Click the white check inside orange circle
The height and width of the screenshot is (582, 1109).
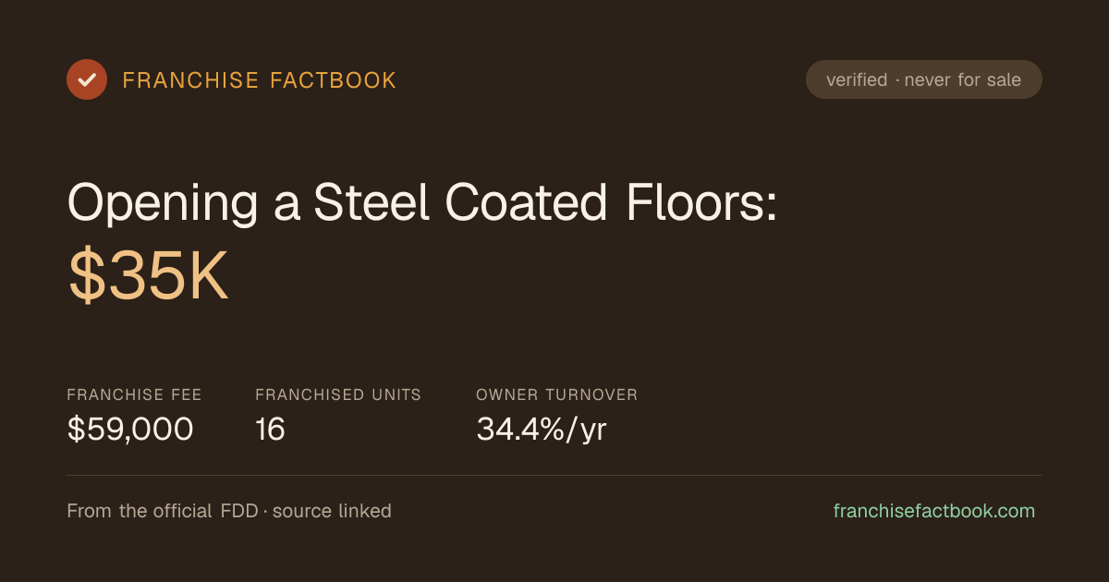coord(87,79)
